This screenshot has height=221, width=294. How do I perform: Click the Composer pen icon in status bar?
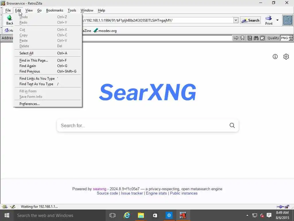coord(13,207)
